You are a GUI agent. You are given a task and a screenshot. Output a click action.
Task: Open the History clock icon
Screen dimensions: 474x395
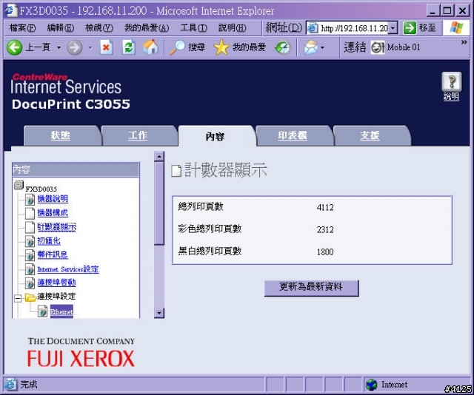283,47
